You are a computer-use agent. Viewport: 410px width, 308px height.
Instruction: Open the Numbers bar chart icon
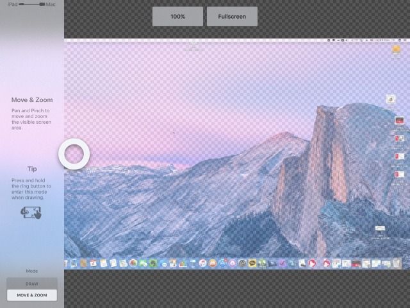183,263
